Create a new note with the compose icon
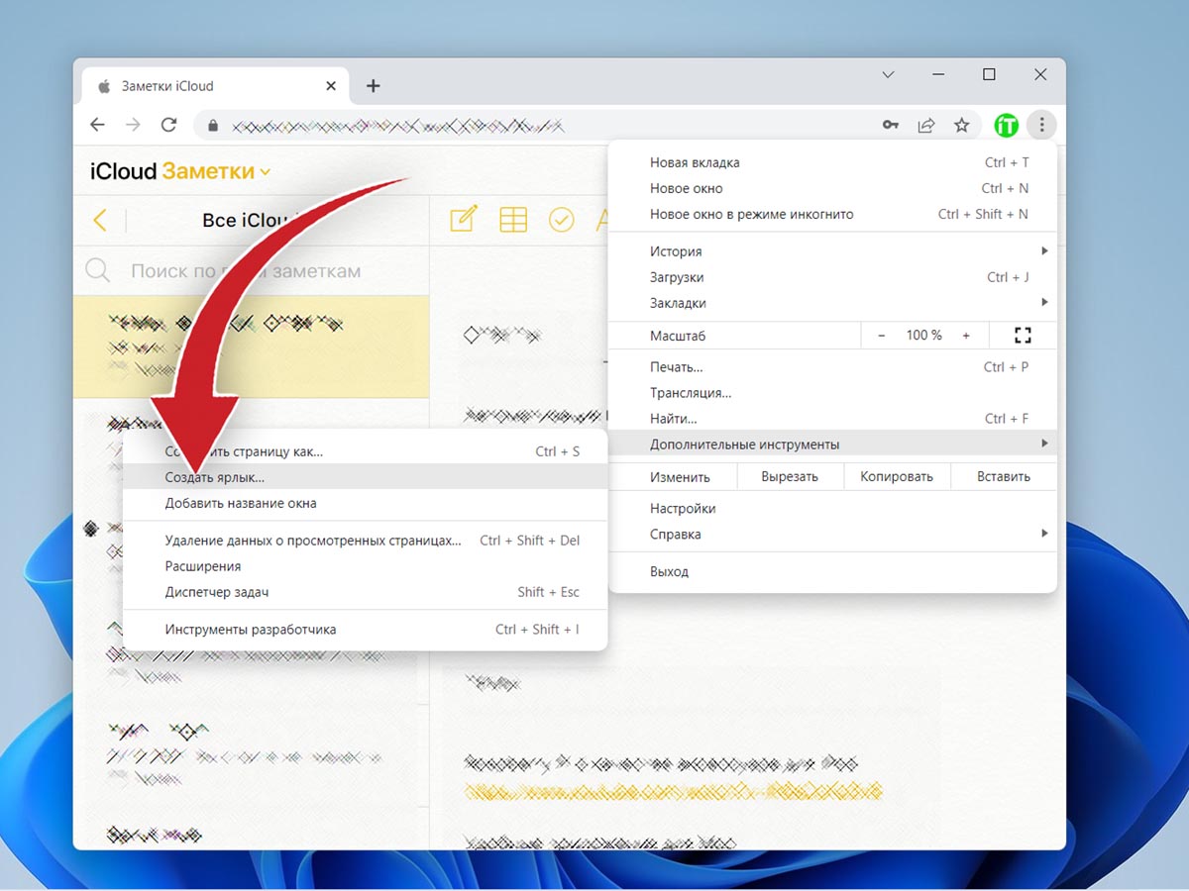The image size is (1189, 891). point(463,219)
